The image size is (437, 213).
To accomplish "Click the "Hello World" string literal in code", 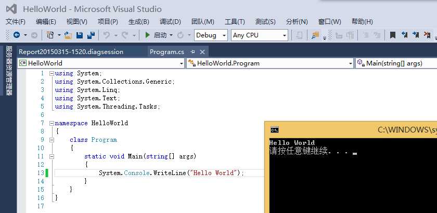I will click(213, 173).
